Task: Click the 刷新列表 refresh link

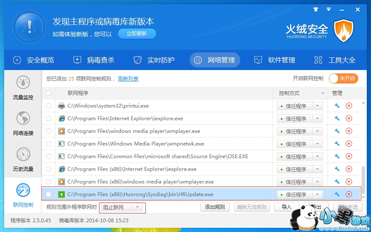Action: (x=128, y=79)
